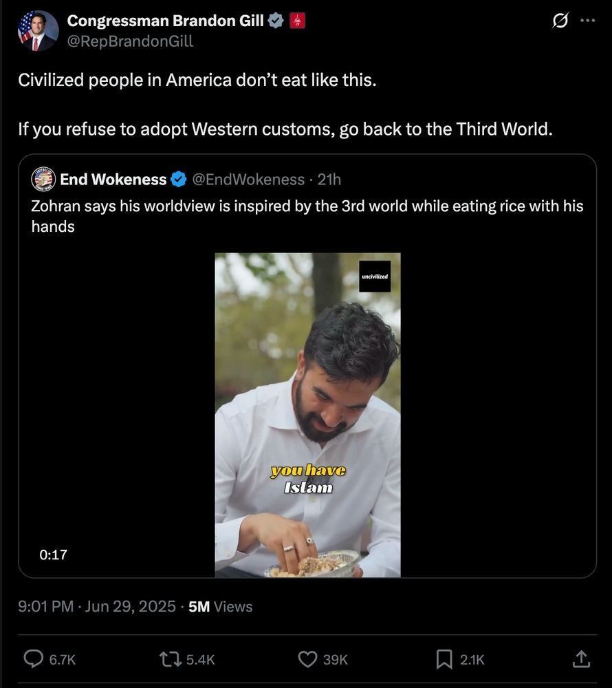Click the bookmark icon on the post
Screen dimensions: 612x688
pos(442,658)
